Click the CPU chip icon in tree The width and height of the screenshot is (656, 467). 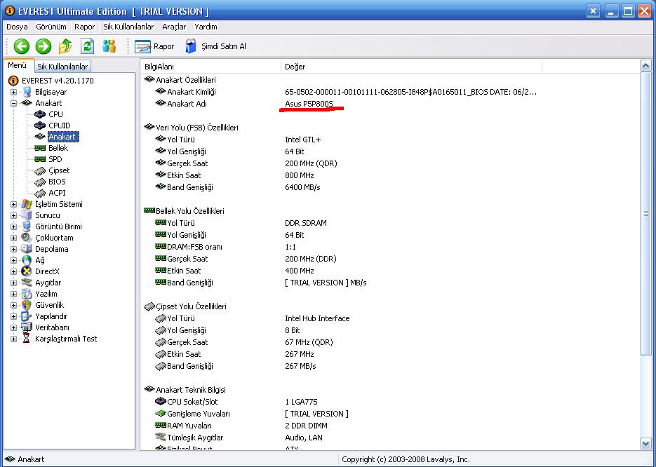pyautogui.click(x=40, y=114)
